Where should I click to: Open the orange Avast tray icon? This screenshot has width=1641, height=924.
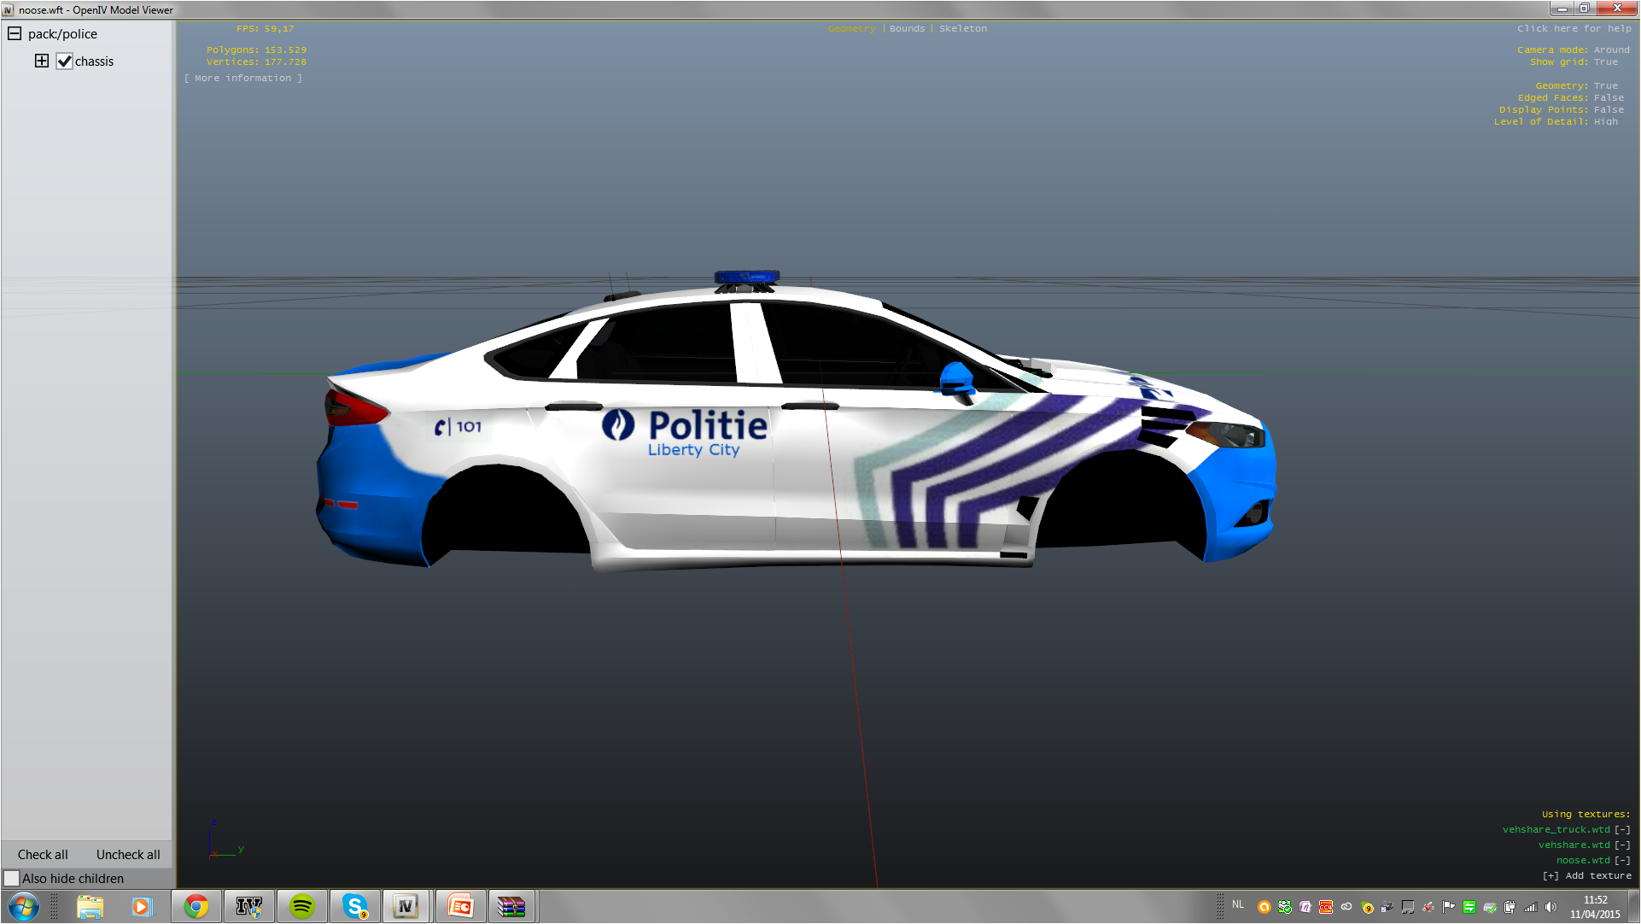coord(1264,908)
